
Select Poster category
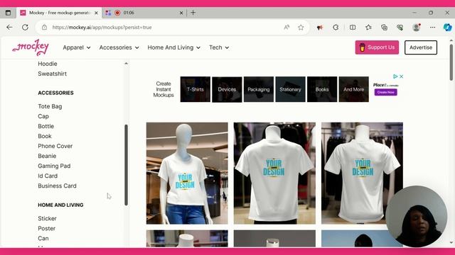[46, 228]
